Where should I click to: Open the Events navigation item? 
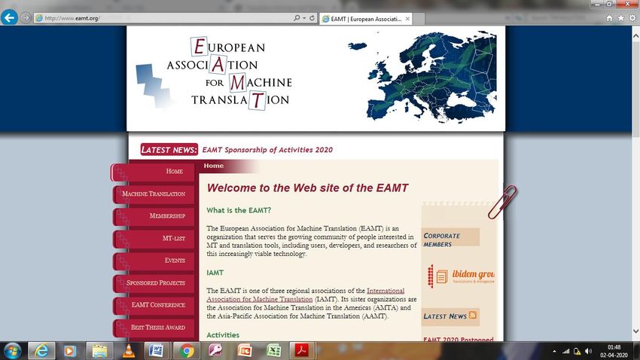tap(154, 261)
